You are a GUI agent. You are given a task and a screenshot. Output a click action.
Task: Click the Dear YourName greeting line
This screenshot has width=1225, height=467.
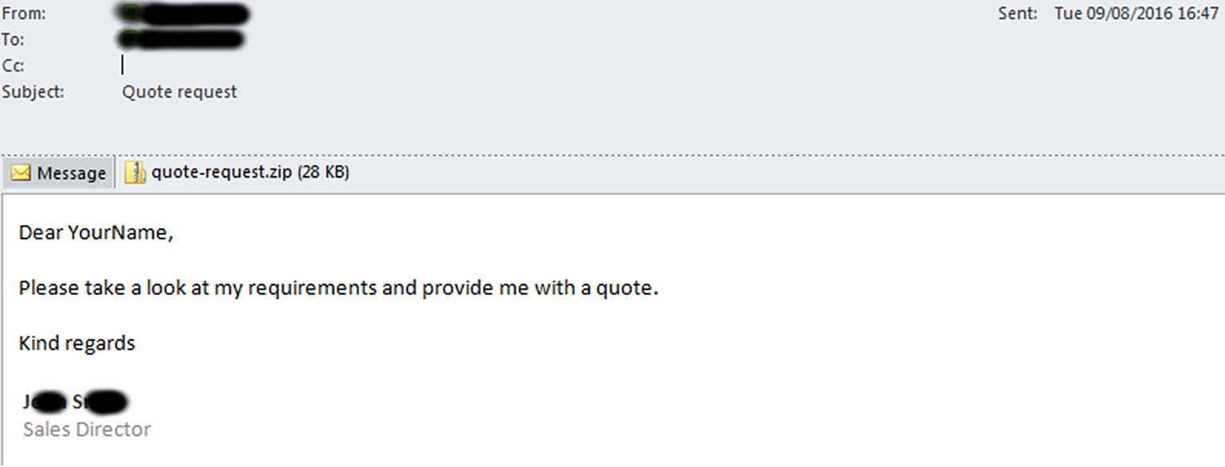(x=96, y=233)
